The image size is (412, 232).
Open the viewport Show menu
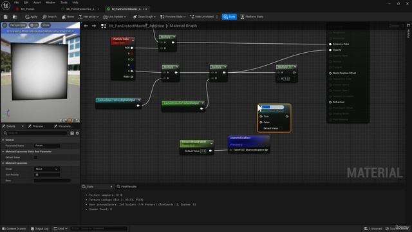coord(46,25)
